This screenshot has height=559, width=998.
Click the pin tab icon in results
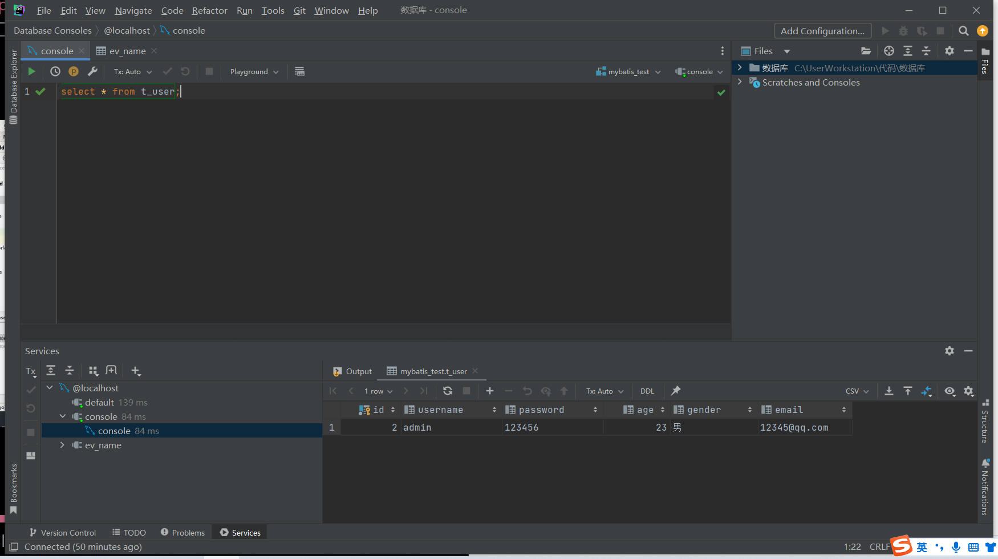point(676,391)
